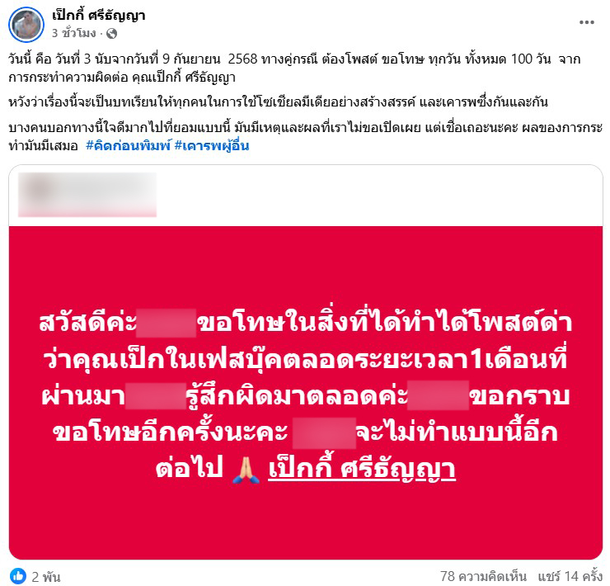Click the text line หวังว่าเรื่องนี้จะเป็นบทเรียน
610x586 pixels.
point(278,102)
